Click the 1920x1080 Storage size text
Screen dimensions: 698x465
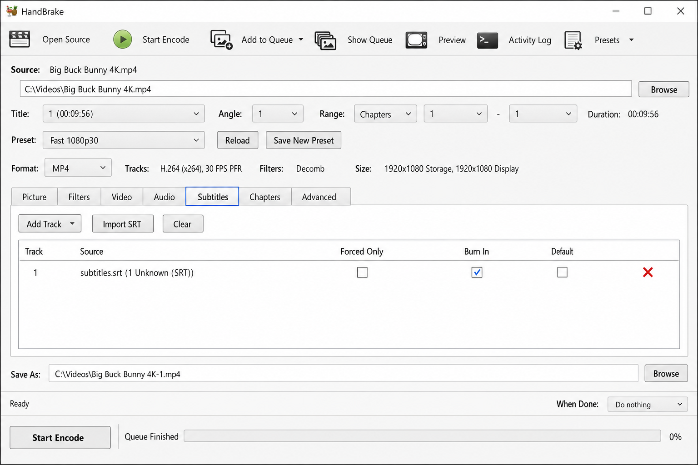451,168
